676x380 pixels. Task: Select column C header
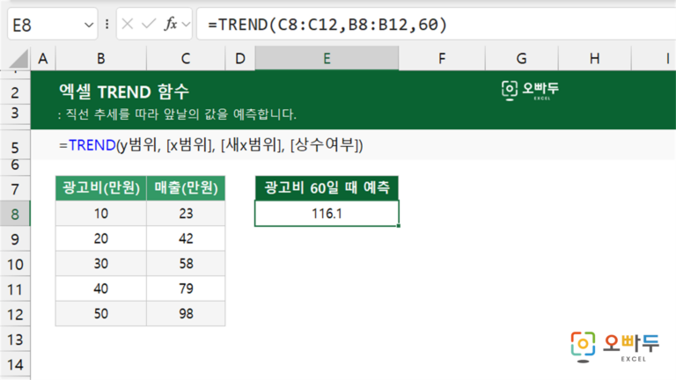pos(186,59)
